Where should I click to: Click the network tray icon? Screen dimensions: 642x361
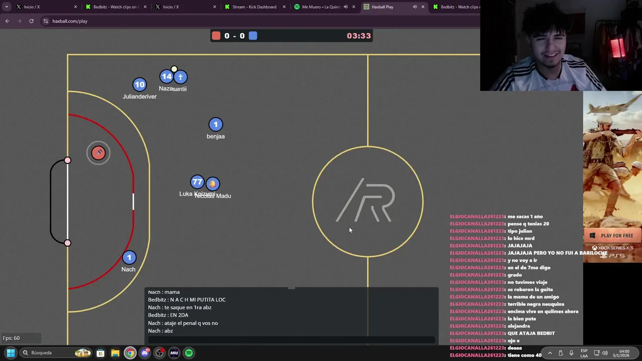(x=596, y=353)
